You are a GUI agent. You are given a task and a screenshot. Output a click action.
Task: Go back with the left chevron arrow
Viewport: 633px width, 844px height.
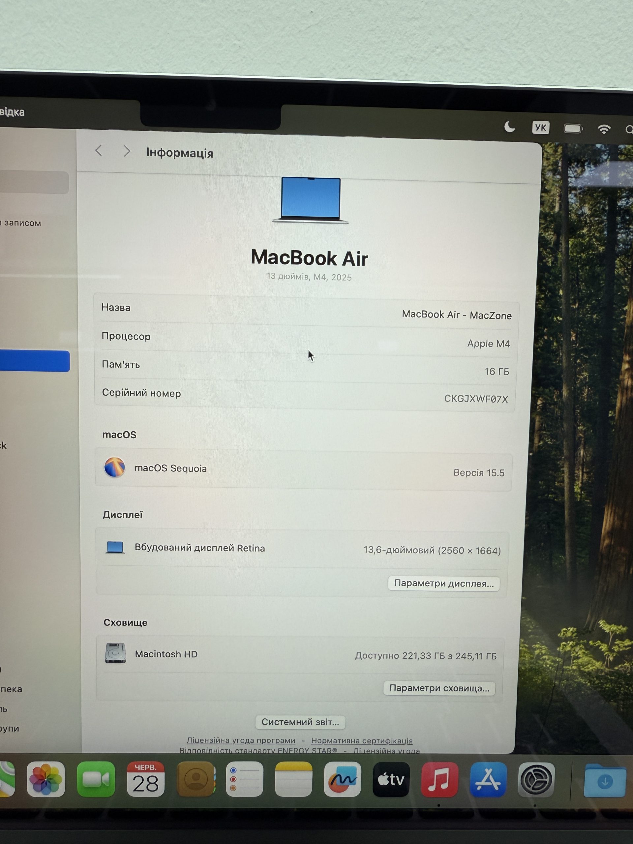99,151
